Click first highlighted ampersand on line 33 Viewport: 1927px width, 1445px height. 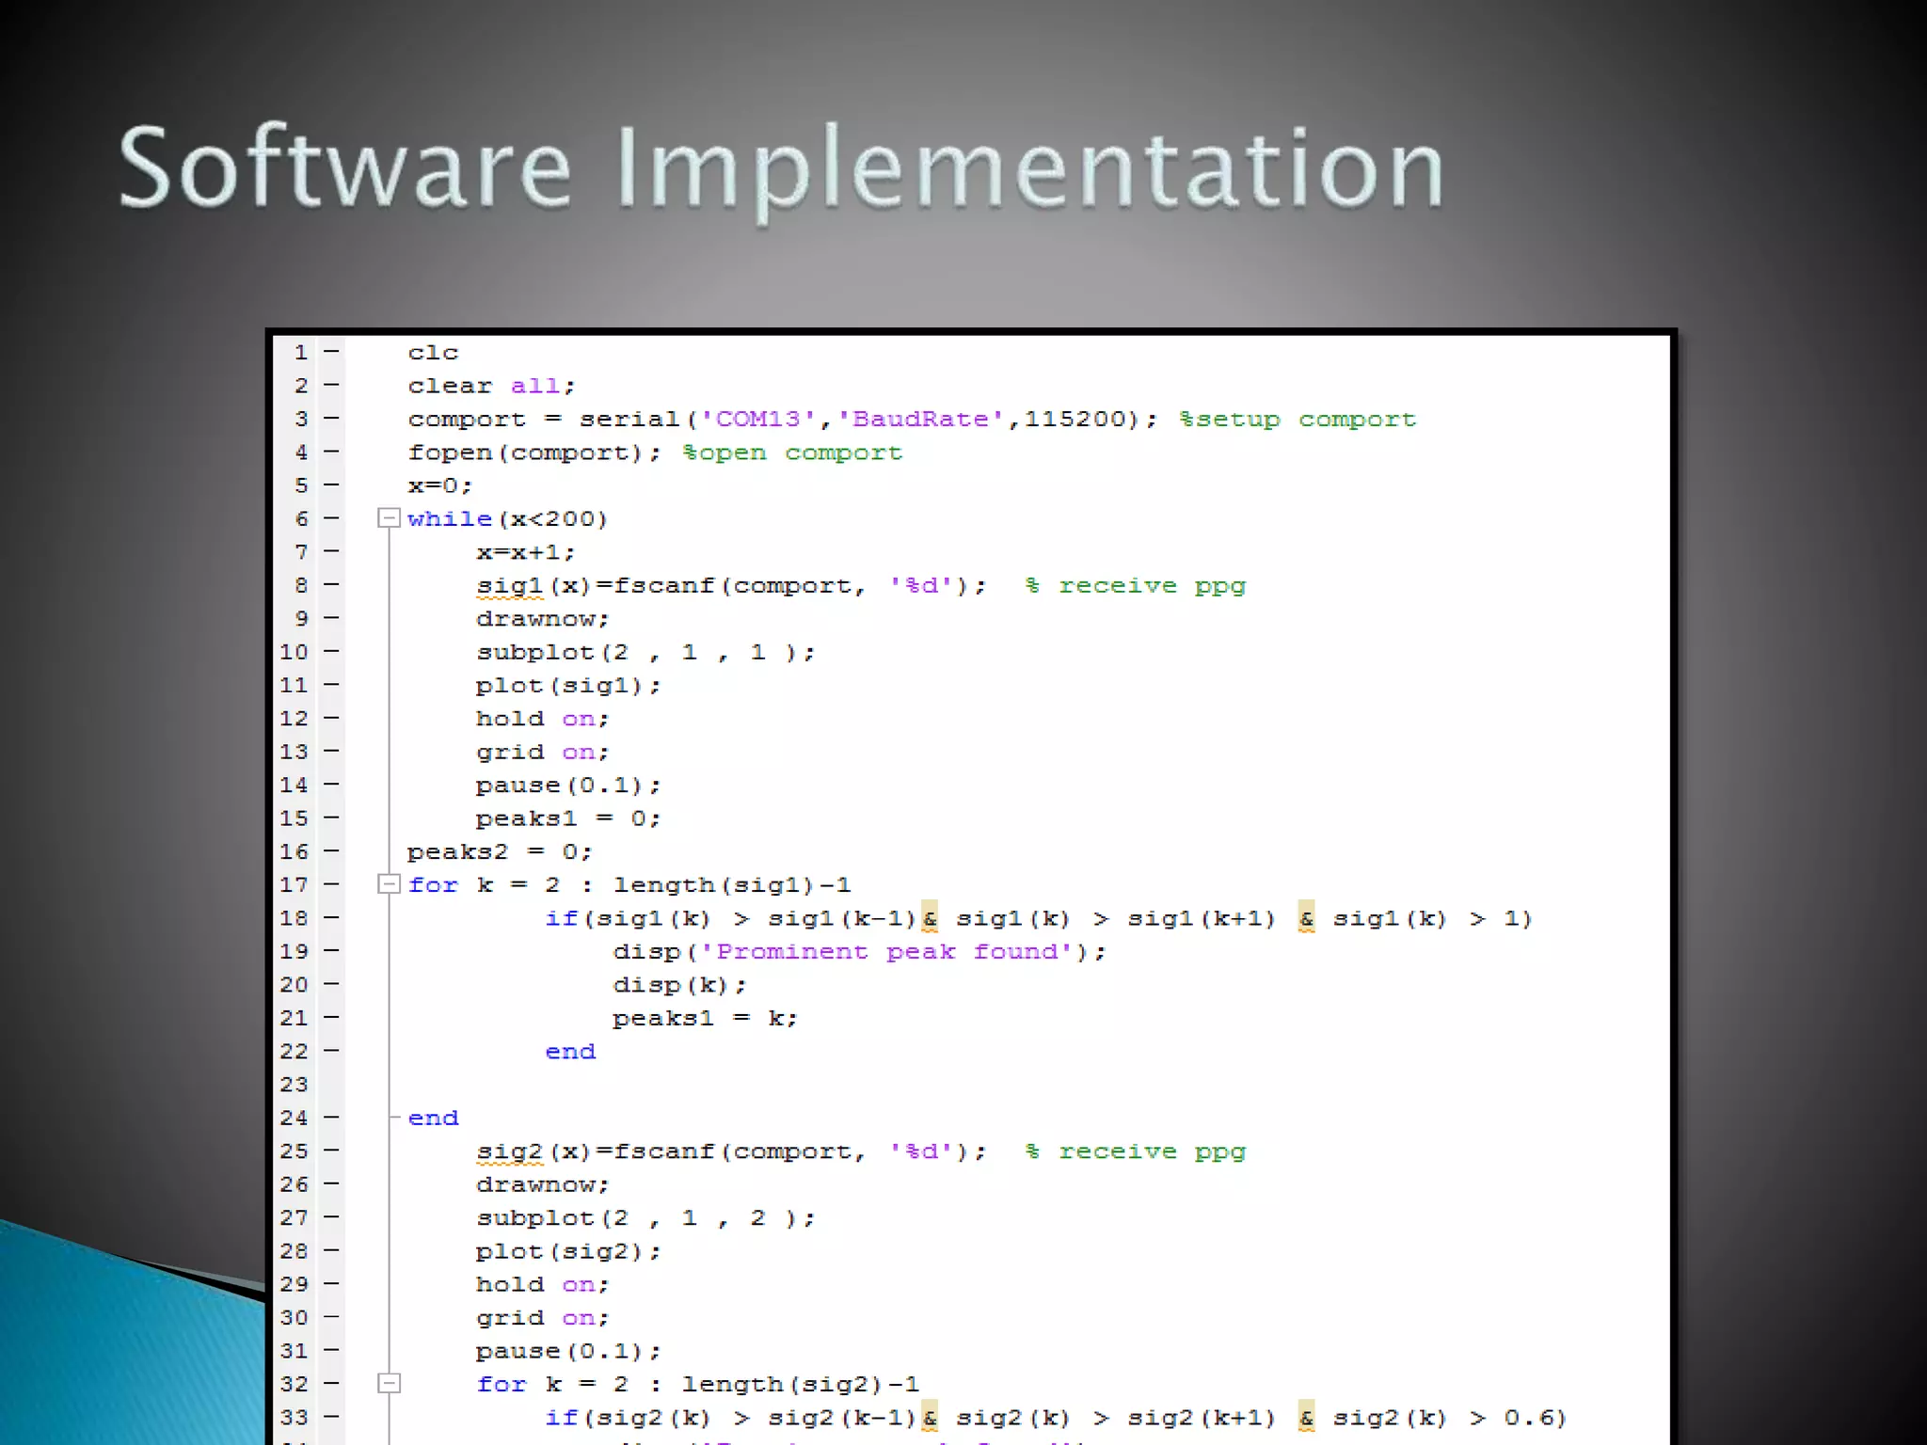click(x=930, y=1418)
